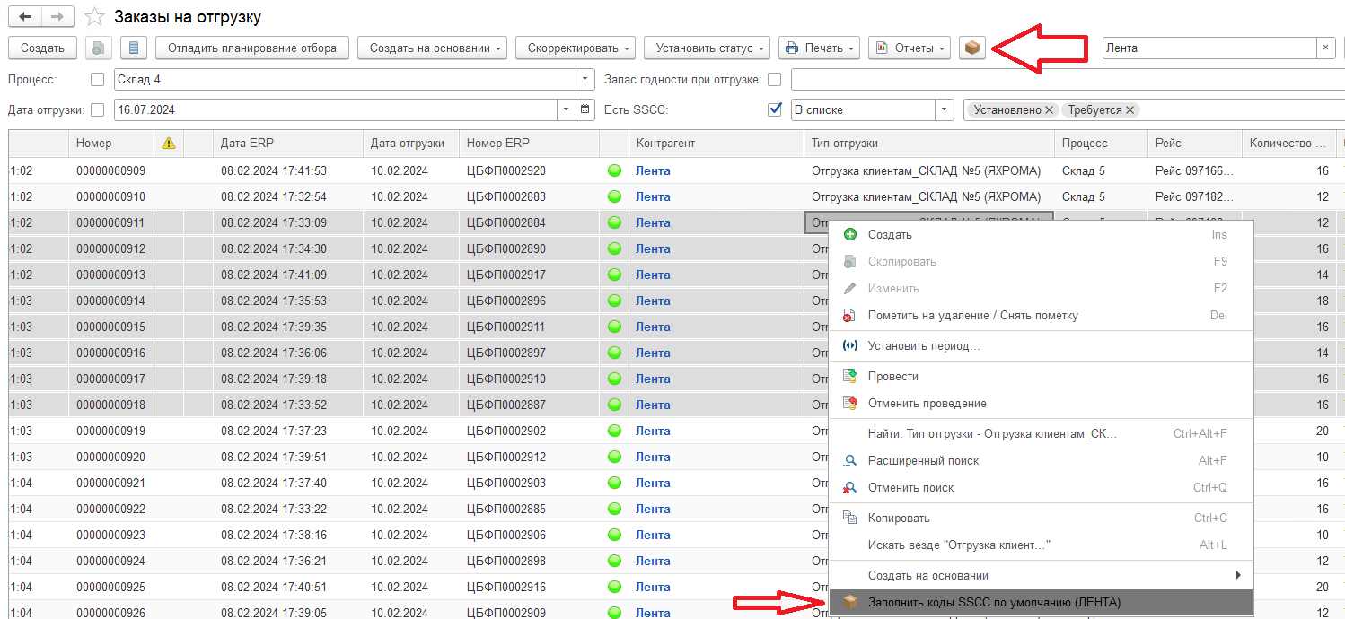Open the calendar picker for Дата отгрузки
This screenshot has height=619, width=1345.
585,109
